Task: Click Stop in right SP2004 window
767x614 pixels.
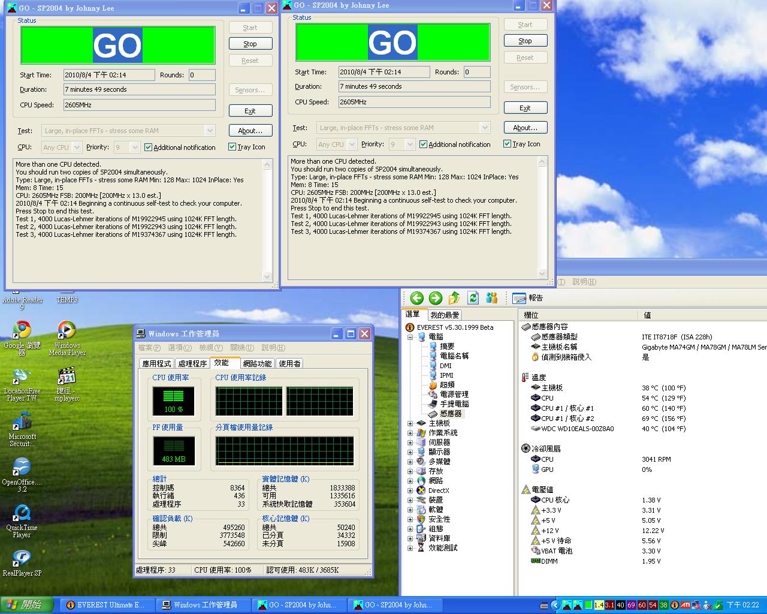Action: (x=526, y=41)
